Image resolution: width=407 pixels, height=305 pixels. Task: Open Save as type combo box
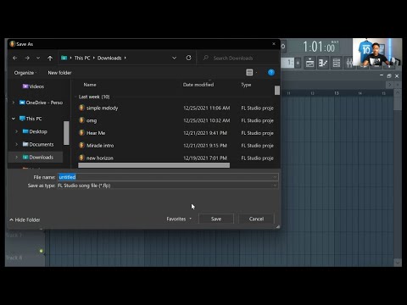pos(168,186)
